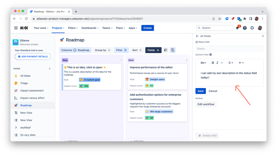Open the Chrome three-dot menu
Viewport: 277px width, 155px height.
coord(263,19)
